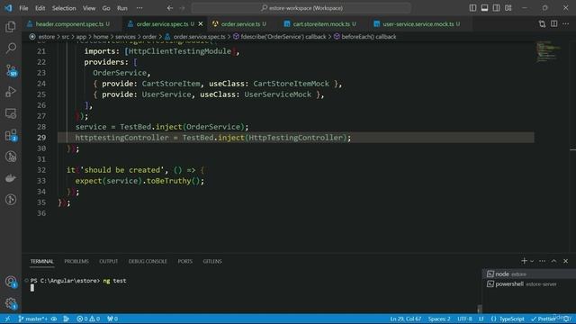The height and width of the screenshot is (324, 576).
Task: Click the go forward arrow in title bar
Action: (x=182, y=8)
